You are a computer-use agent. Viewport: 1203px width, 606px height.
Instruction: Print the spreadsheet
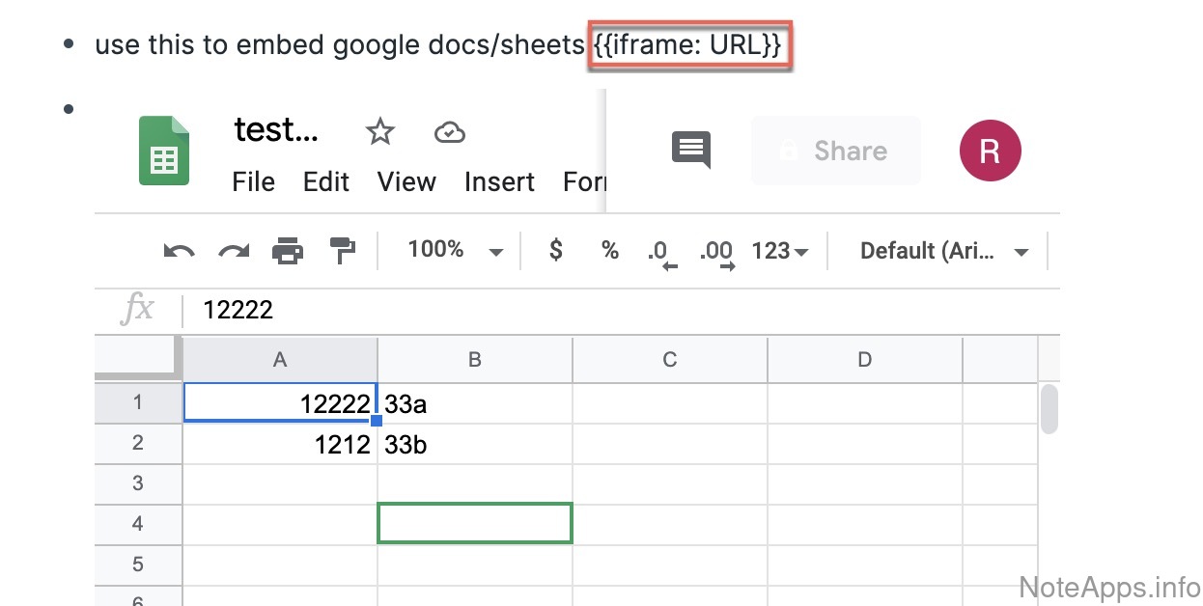[288, 251]
